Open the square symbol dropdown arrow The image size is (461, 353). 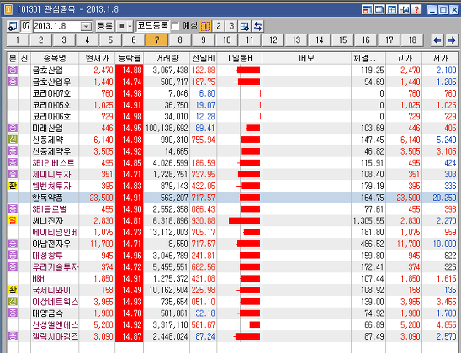click(x=130, y=26)
